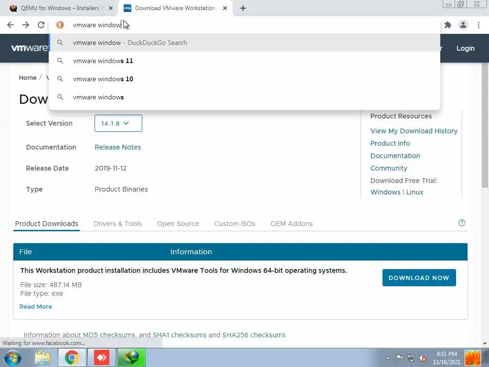Click the VMware logo in the header
Screen dimensions: 489x367
tap(29, 48)
